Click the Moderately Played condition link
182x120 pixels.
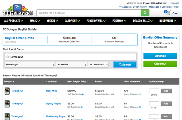(56, 117)
